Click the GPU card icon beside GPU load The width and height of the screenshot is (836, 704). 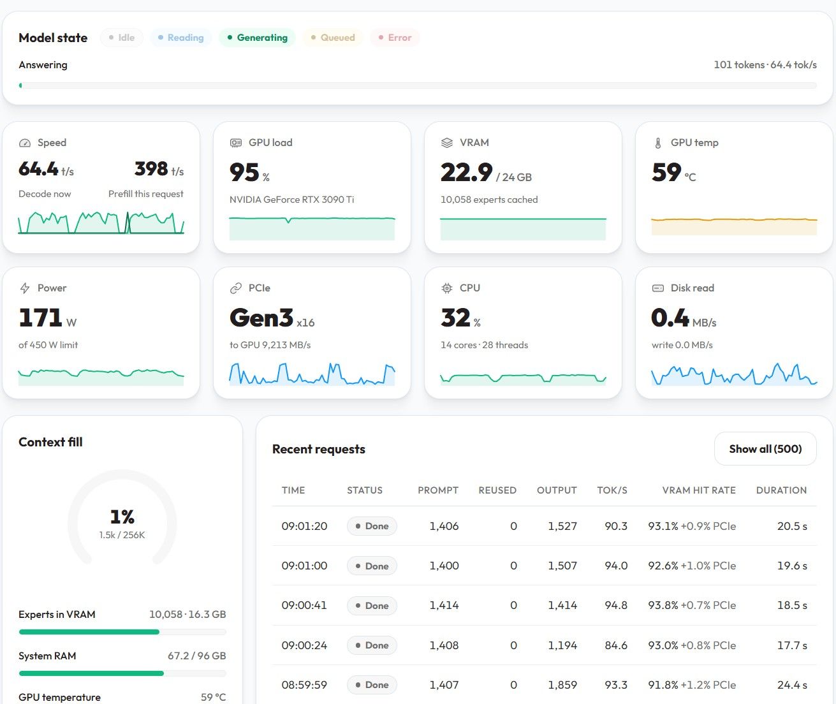(x=236, y=143)
